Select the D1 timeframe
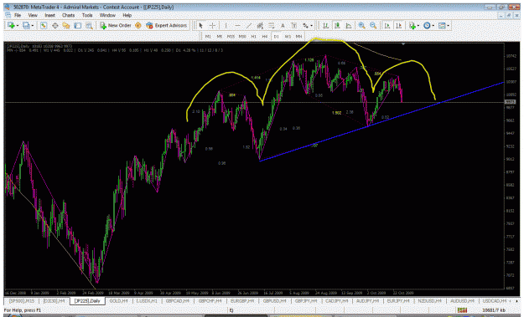Image resolution: width=524 pixels, height=317 pixels. click(277, 36)
